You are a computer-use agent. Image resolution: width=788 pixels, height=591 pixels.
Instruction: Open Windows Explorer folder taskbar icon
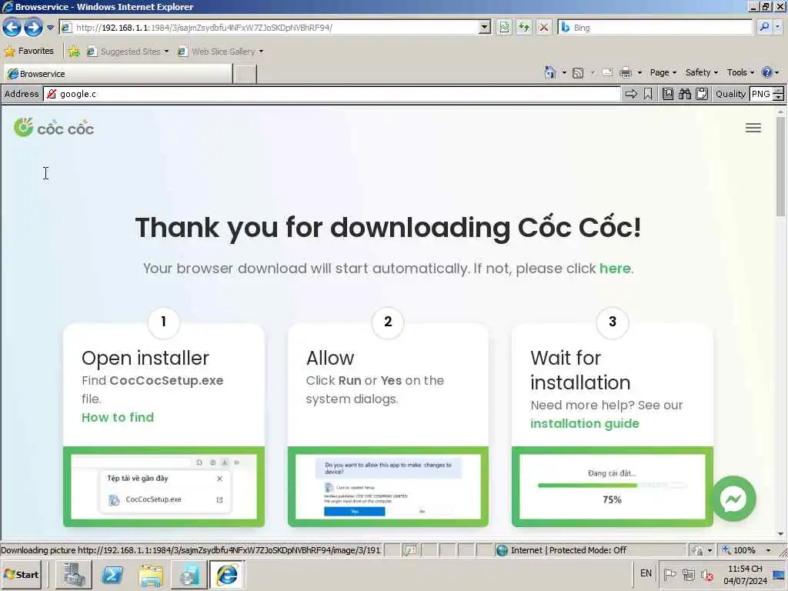point(151,574)
